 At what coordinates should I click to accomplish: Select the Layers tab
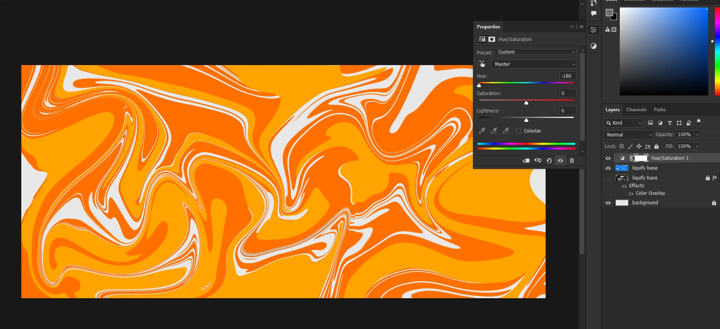[613, 110]
